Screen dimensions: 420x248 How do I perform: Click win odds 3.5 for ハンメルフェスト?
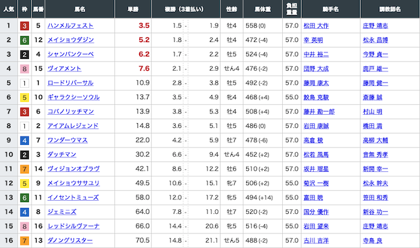144,26
